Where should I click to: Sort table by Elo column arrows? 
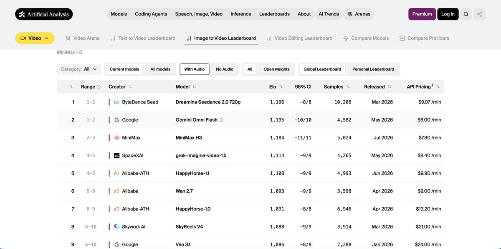[x=281, y=87]
